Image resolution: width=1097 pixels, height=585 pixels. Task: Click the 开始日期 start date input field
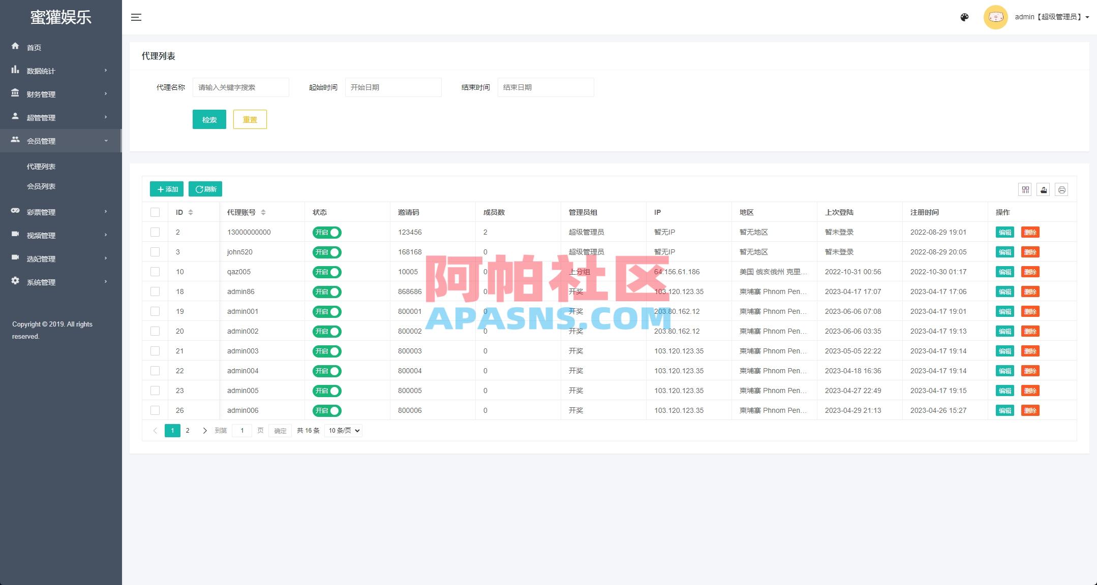tap(393, 87)
